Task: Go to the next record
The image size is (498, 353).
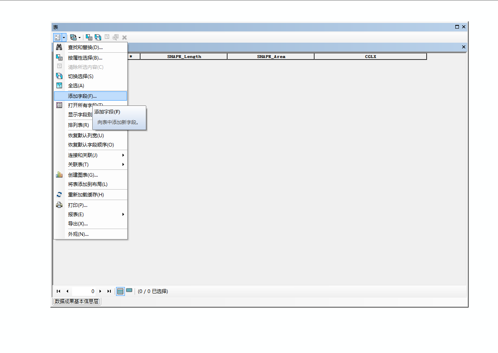Action: 100,291
